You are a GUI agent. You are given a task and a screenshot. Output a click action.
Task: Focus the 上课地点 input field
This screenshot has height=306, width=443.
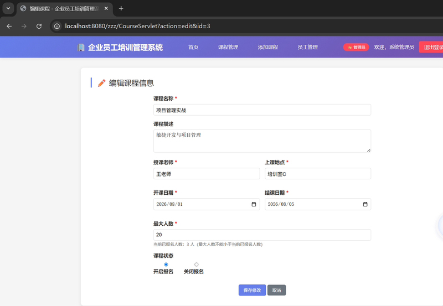pyautogui.click(x=317, y=174)
